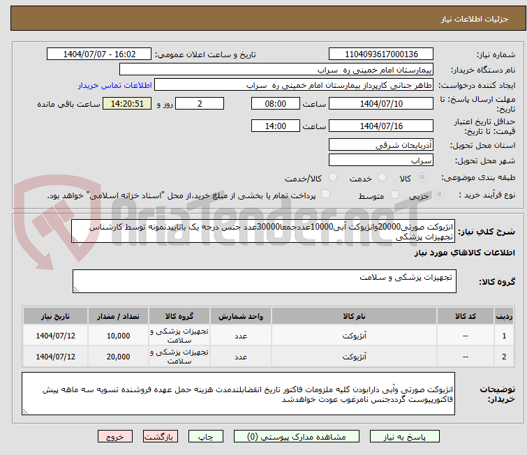Select the 'کالا/خدمت' radio button

(332, 177)
